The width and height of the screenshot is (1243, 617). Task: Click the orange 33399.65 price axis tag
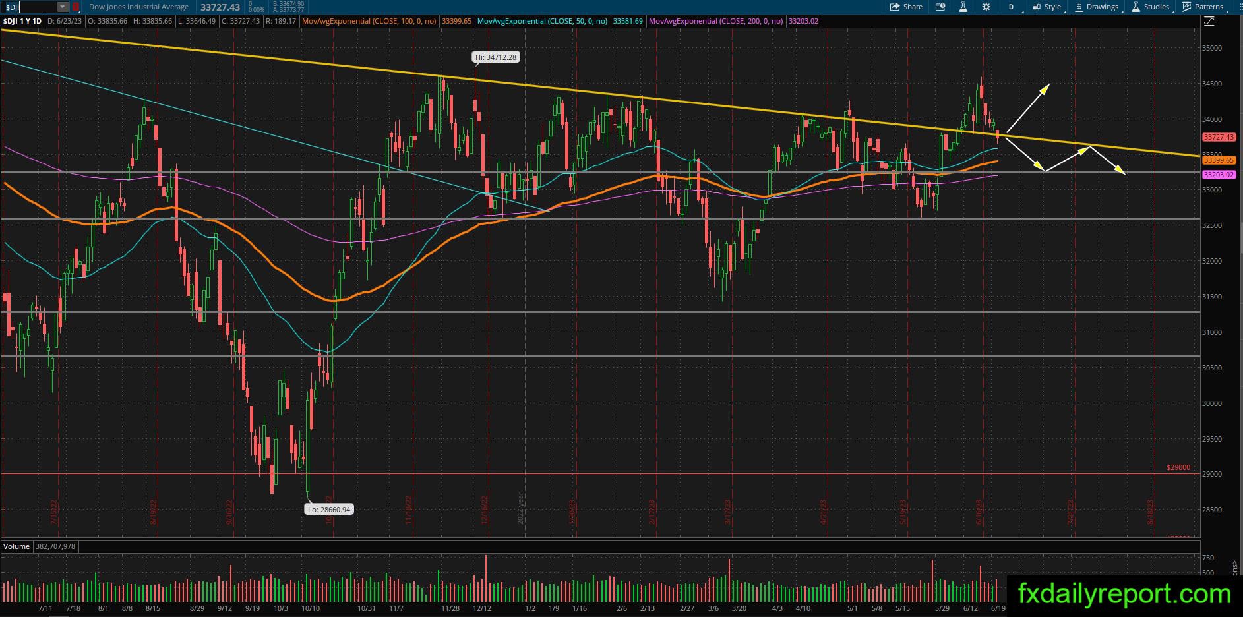(x=1218, y=160)
